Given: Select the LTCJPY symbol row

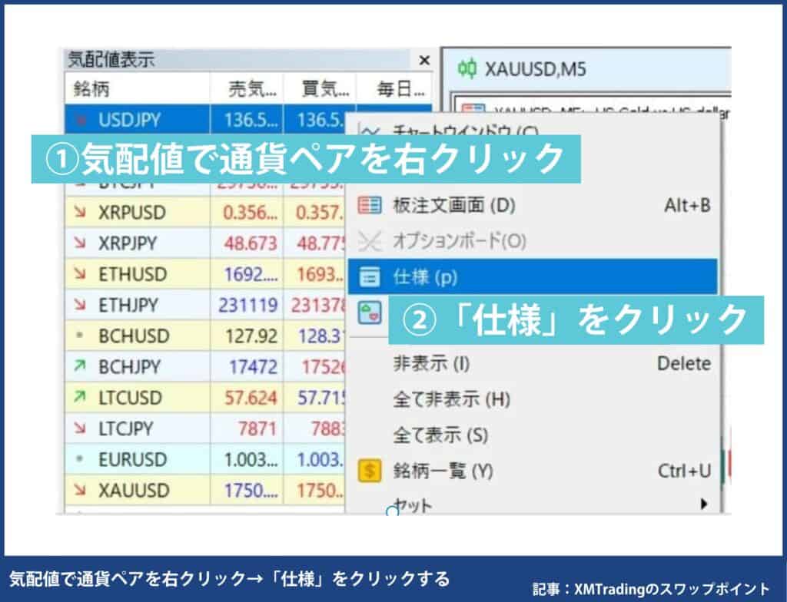Looking at the screenshot, I should [205, 428].
